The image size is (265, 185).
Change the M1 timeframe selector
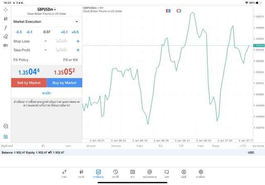pos(5,46)
